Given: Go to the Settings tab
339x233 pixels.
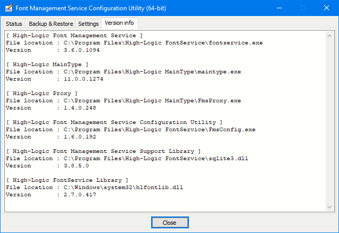Looking at the screenshot, I should coord(89,24).
